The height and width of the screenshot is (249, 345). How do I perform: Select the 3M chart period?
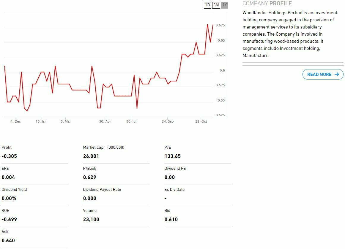216,5
